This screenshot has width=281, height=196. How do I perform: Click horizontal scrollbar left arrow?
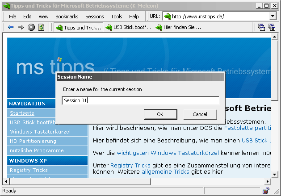click(x=6, y=181)
